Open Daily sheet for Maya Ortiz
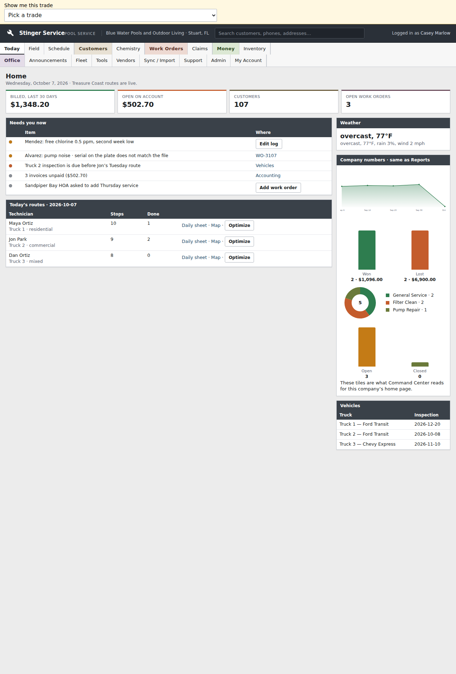Viewport: 456px width, 674px height. point(194,225)
